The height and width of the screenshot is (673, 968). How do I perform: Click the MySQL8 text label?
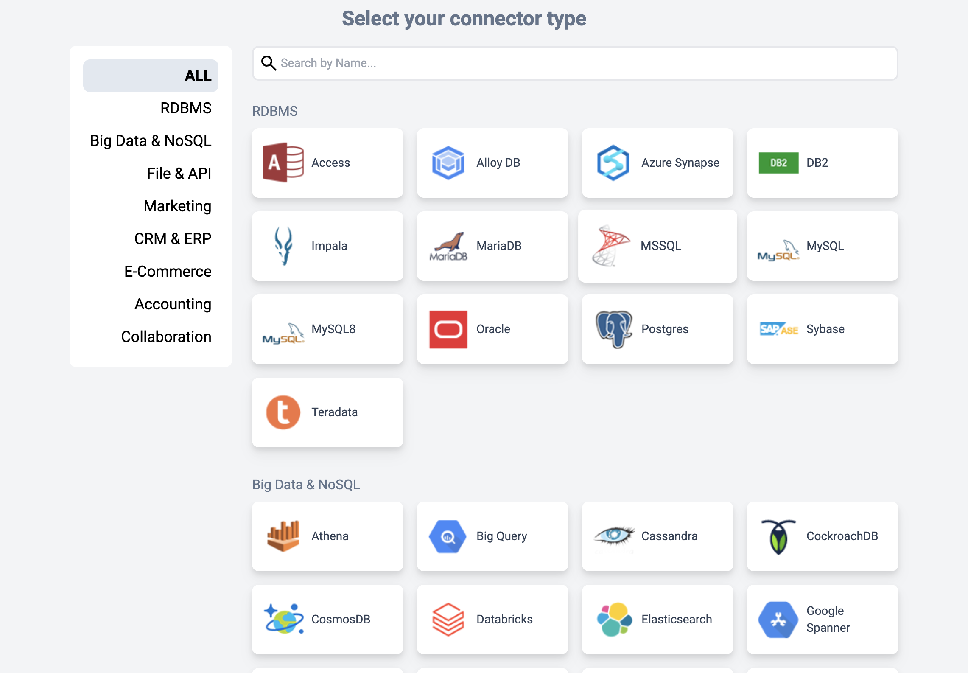pyautogui.click(x=333, y=329)
